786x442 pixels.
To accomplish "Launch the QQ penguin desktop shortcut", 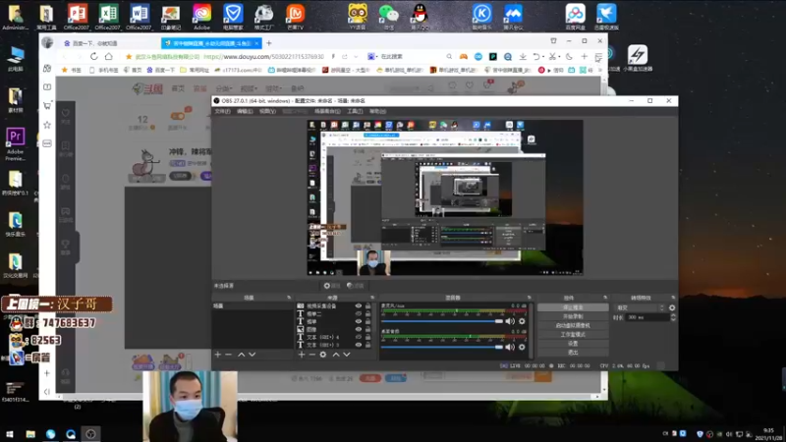I will coord(420,15).
